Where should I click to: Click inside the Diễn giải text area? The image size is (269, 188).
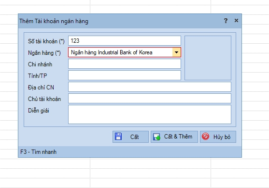150,114
